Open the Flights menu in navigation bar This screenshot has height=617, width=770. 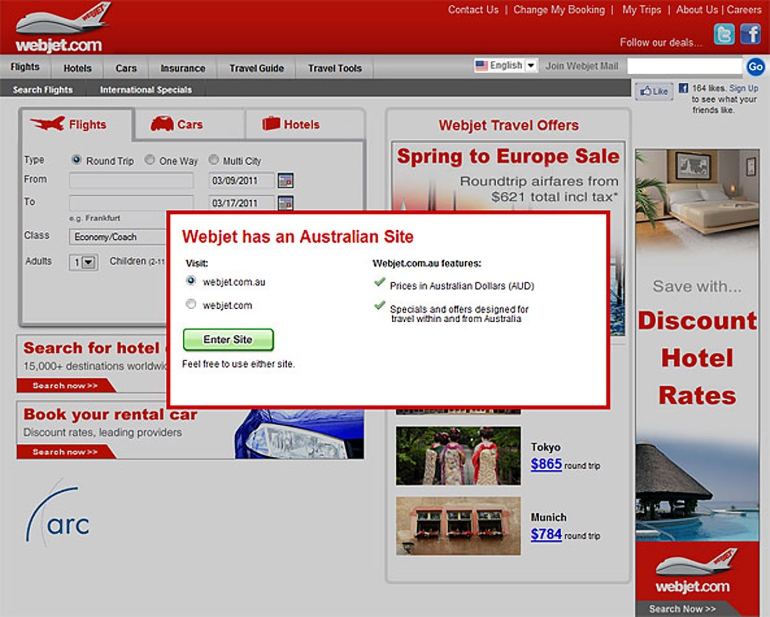[25, 67]
